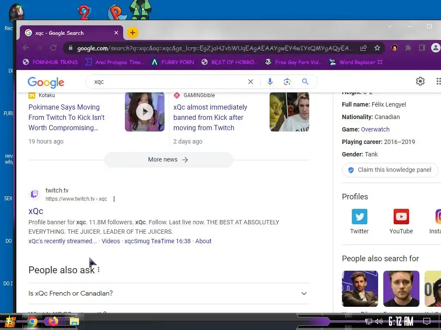The height and width of the screenshot is (330, 441).
Task: Click the More news button
Action: (168, 160)
